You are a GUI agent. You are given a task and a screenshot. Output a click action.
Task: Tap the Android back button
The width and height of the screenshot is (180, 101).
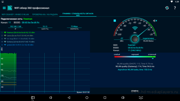click(x=69, y=98)
